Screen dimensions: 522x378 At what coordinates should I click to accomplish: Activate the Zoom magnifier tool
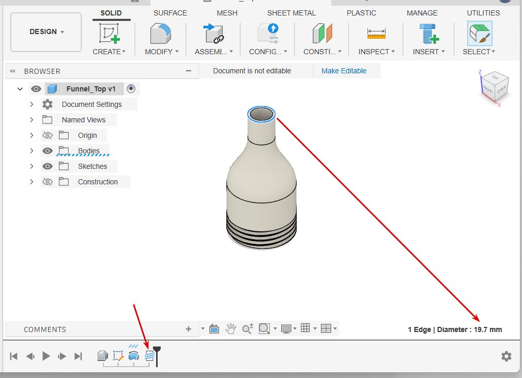point(248,329)
